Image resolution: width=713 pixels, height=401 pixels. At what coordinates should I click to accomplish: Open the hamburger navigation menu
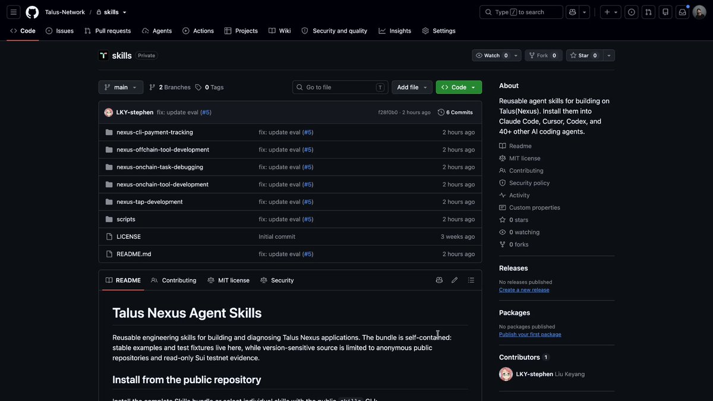coord(14,12)
